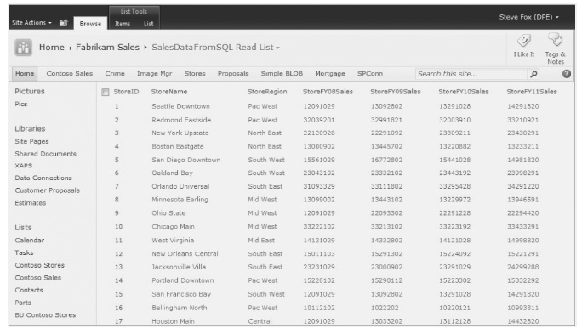Open the List ribbon tab
Screen dimensions: 582x334
(148, 24)
